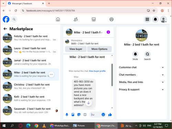
Task: Switch to WhatsApp Business taskbar window
Action: tap(60, 126)
